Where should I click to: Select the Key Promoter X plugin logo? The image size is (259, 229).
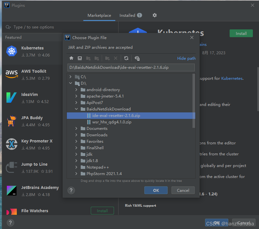pos(12,144)
